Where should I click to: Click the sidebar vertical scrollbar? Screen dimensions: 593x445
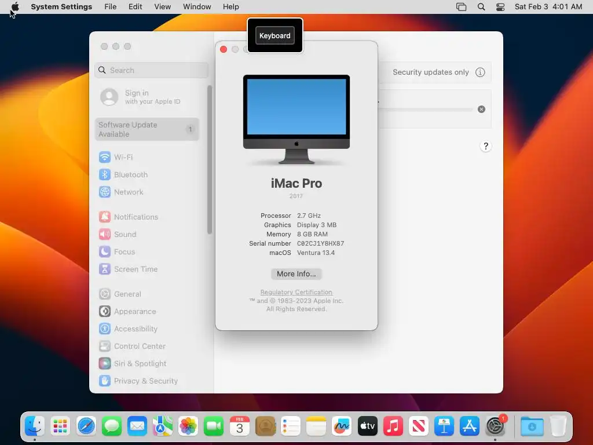210,160
